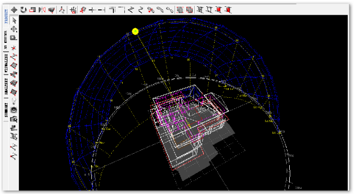Click the first corner bracket icon
The height and width of the screenshot is (194, 354).
[x=112, y=10]
